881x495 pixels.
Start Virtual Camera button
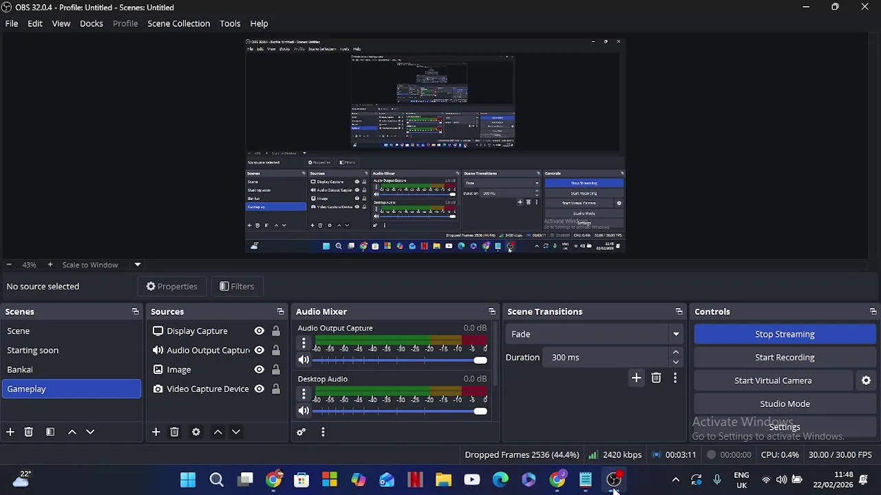(773, 380)
